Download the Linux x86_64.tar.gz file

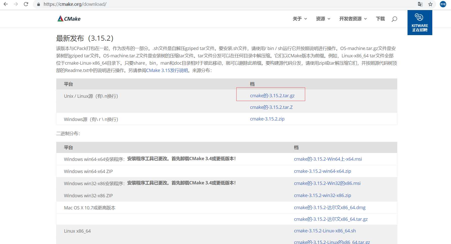tap(332, 242)
